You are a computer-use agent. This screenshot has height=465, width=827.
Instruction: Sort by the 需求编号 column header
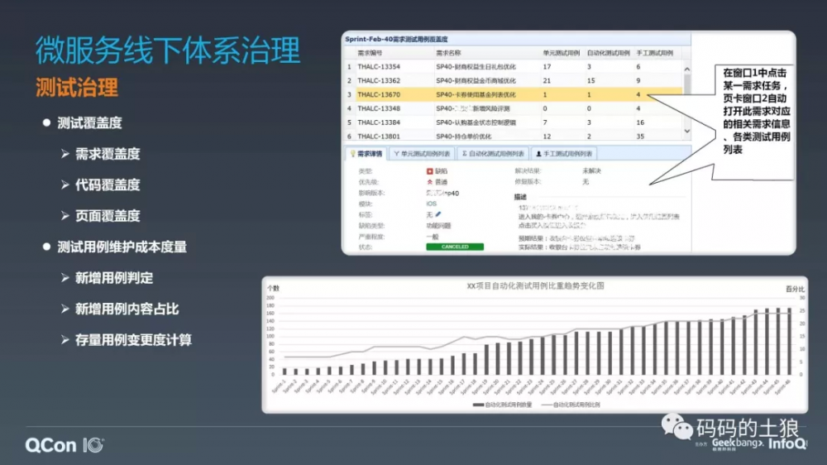[x=370, y=53]
